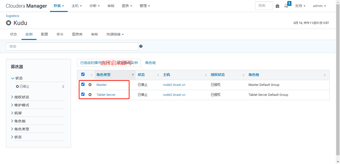The width and height of the screenshot is (340, 164).
Task: Click 已停止 status in Tablet Server row
Action: point(143,95)
